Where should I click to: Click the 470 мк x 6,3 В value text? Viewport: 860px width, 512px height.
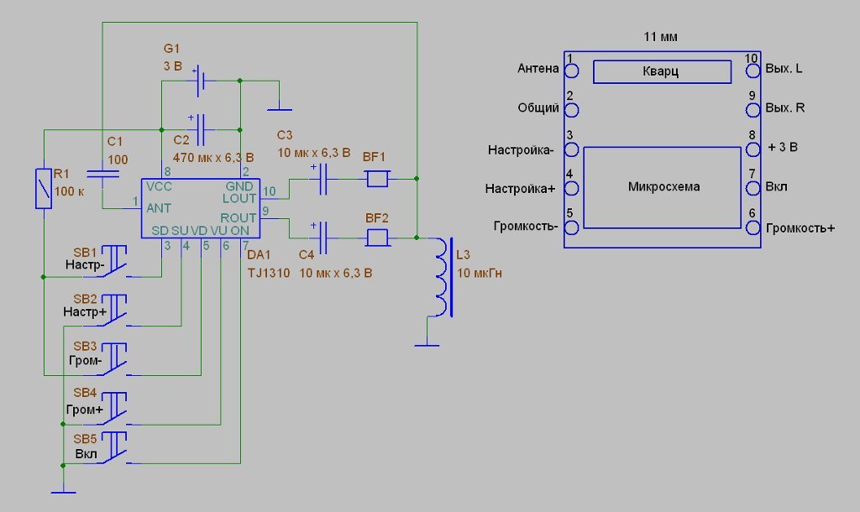pos(213,157)
